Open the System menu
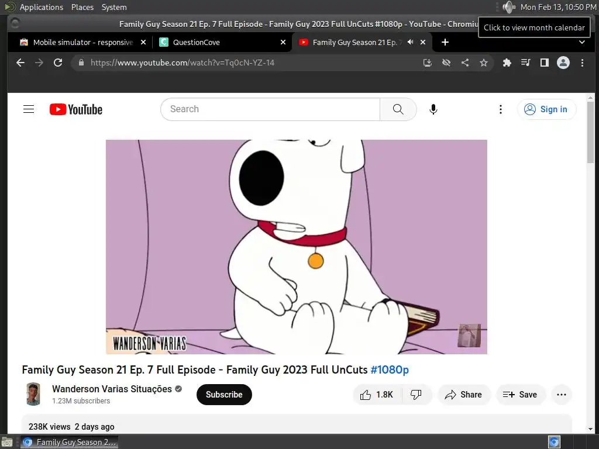Screen dimensions: 599x449 [x=114, y=7]
